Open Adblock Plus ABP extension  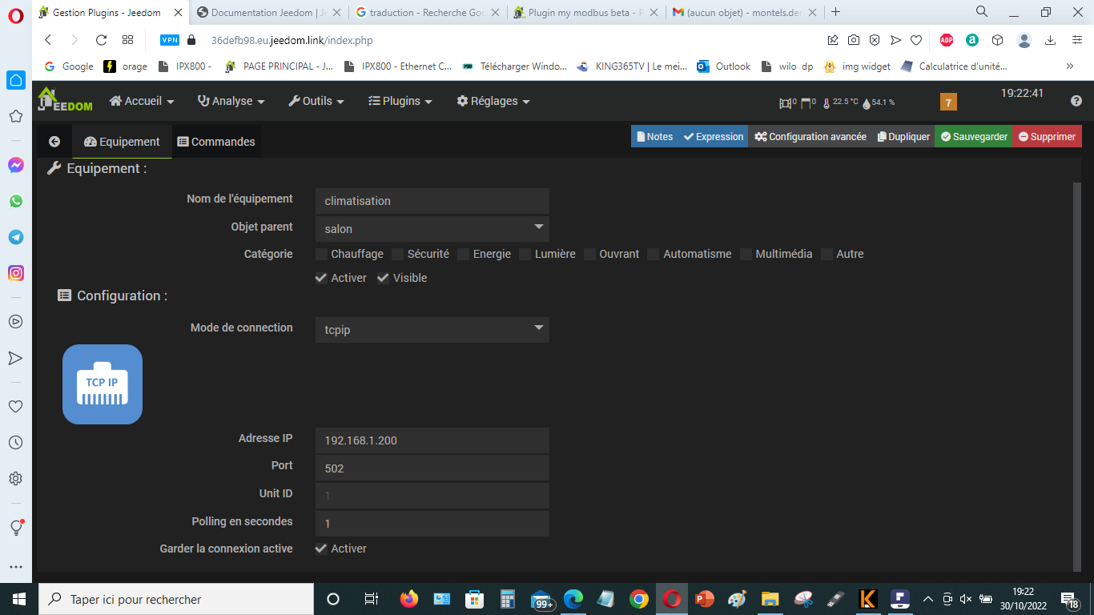[x=947, y=40]
